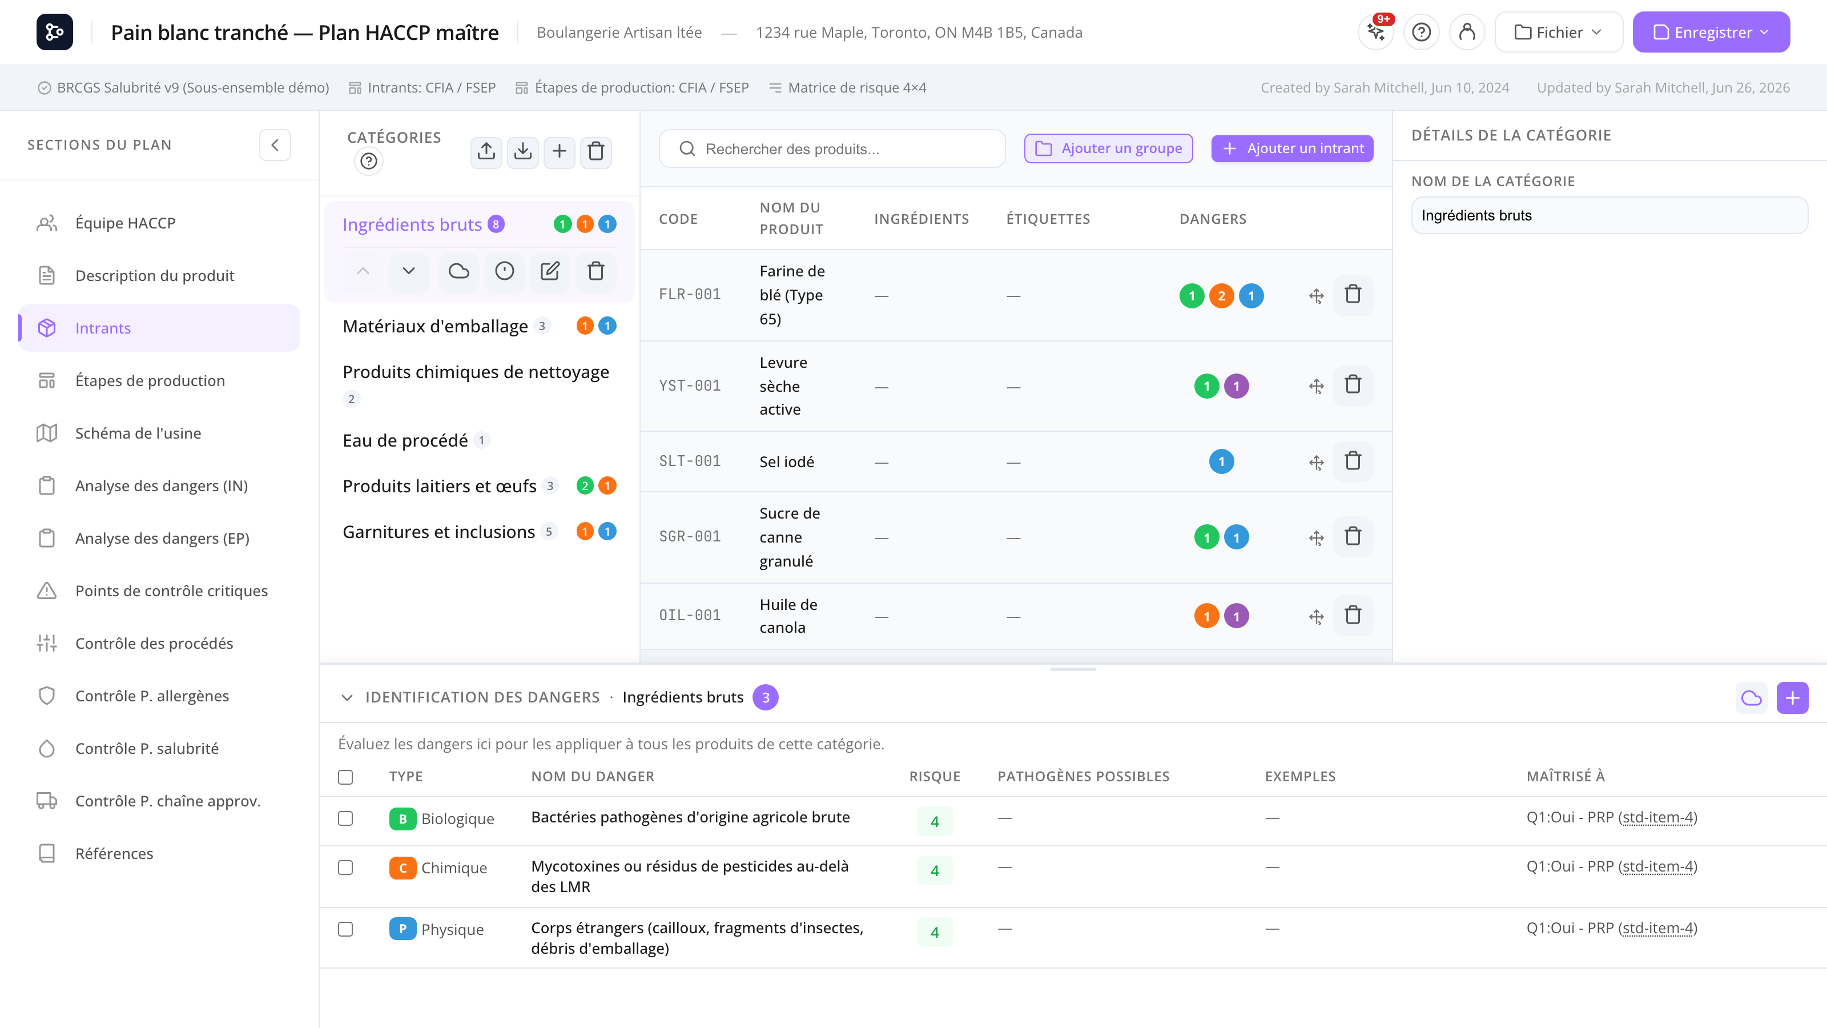Screen dimensions: 1827x1028
Task: Delete the OIL-001 Huile de canola row
Action: point(1353,615)
